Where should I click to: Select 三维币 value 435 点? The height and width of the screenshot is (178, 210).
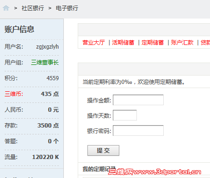point(50,94)
